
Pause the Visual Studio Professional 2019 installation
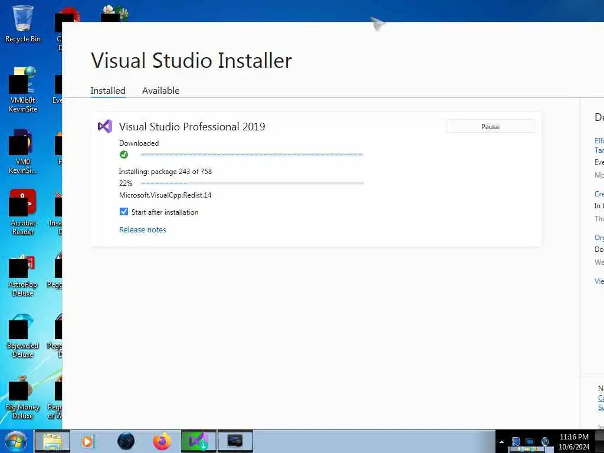click(x=490, y=127)
